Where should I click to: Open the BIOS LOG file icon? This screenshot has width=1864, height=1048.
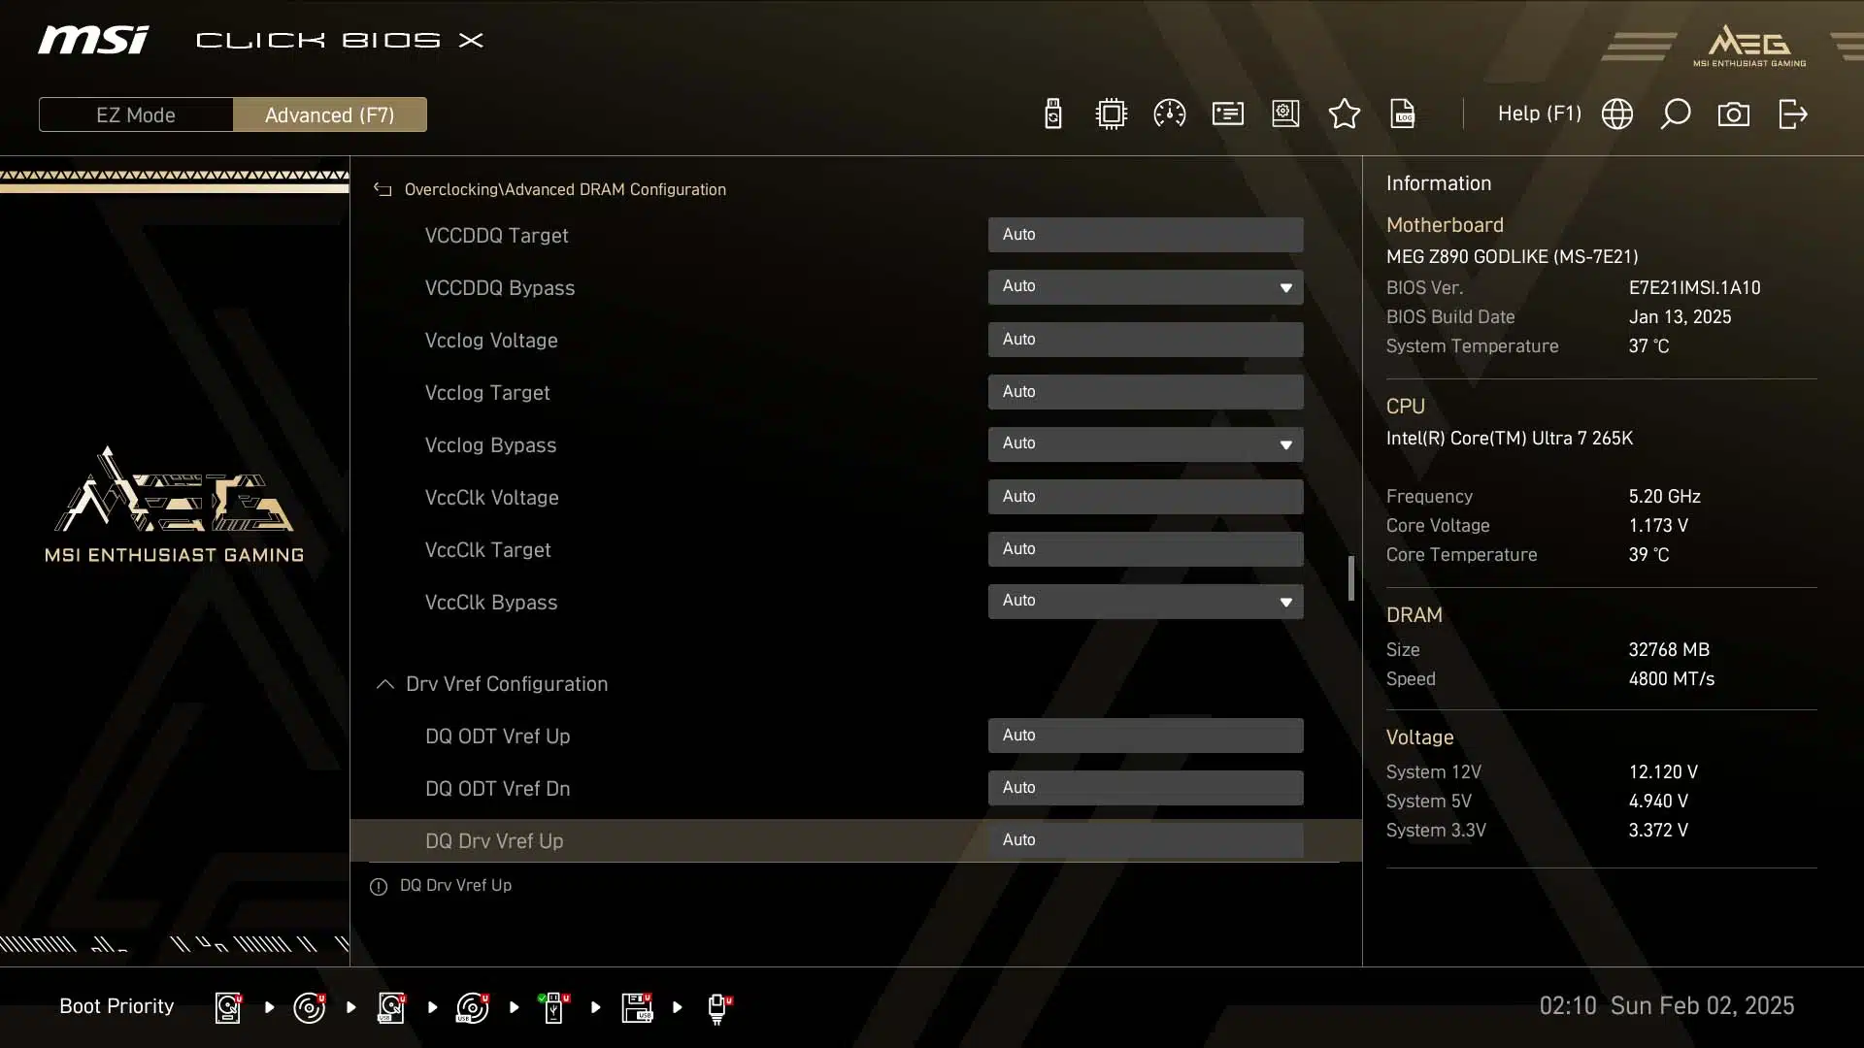pos(1403,115)
